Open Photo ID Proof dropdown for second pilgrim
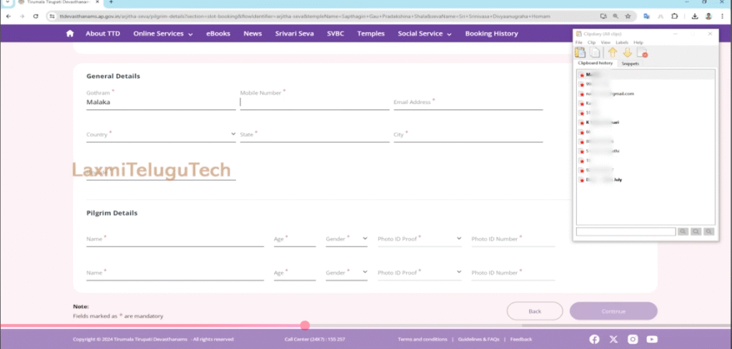 click(x=419, y=273)
